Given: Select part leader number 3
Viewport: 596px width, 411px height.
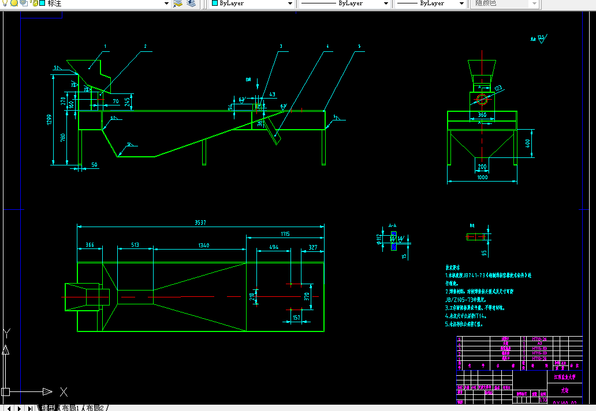Looking at the screenshot, I should 281,46.
